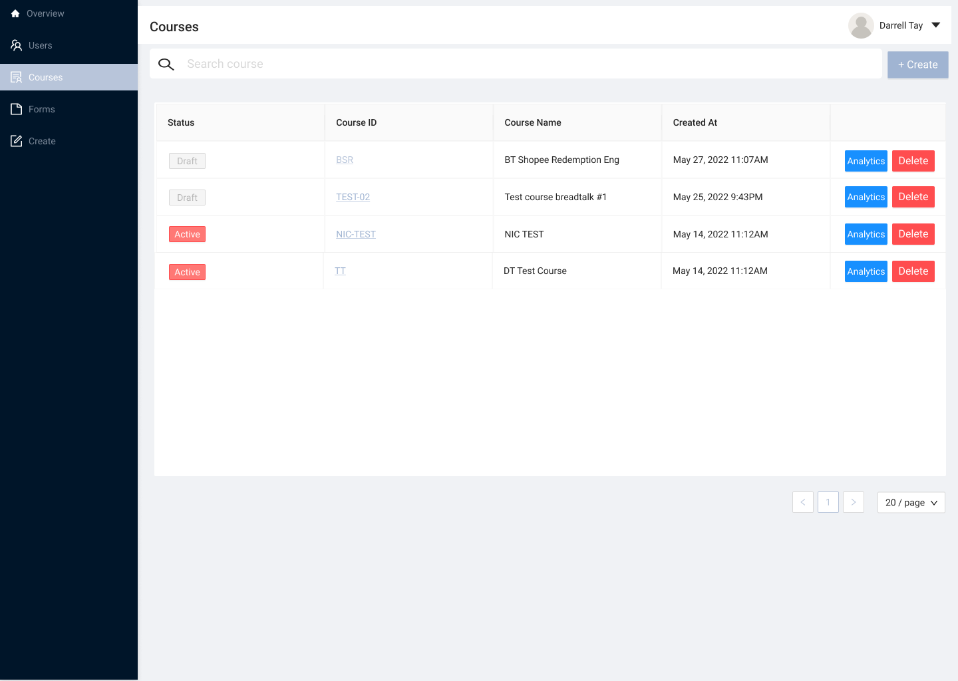Delete the Test course breadtalk #1
The image size is (958, 681).
click(913, 197)
